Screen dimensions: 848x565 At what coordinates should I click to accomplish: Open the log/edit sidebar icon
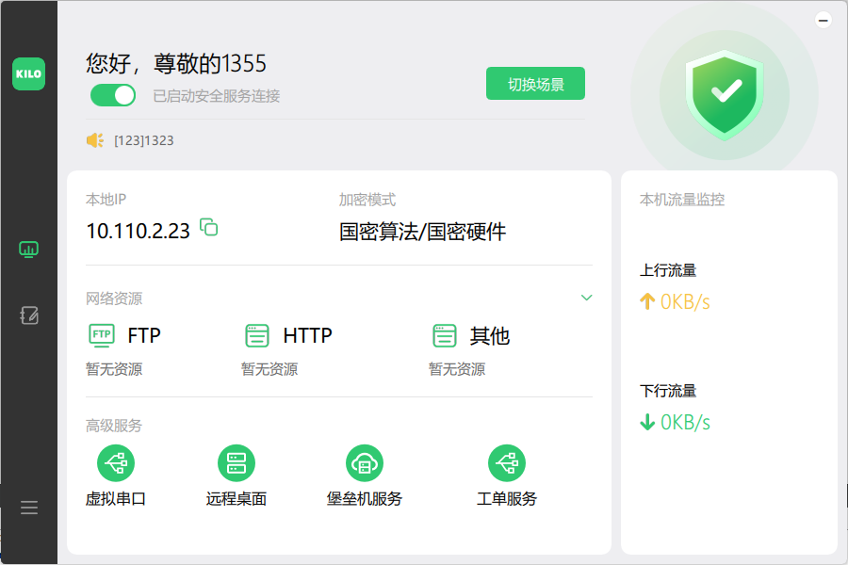28,317
